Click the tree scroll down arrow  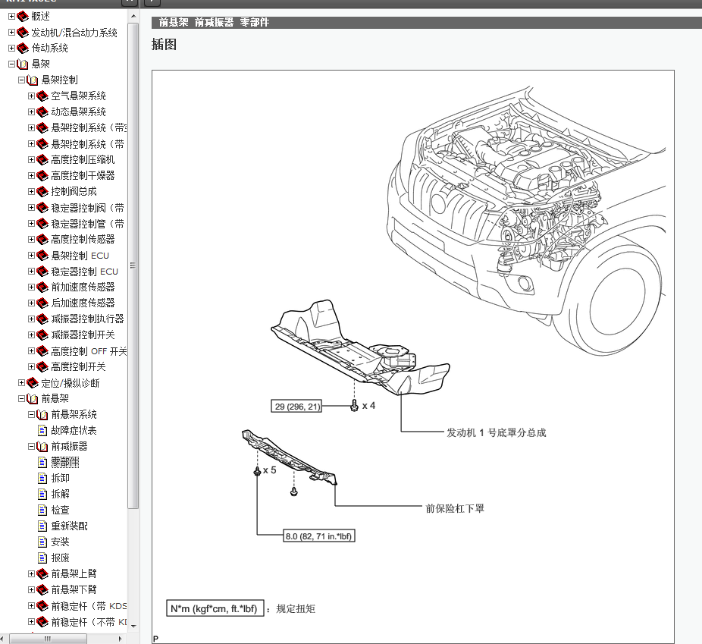[133, 626]
